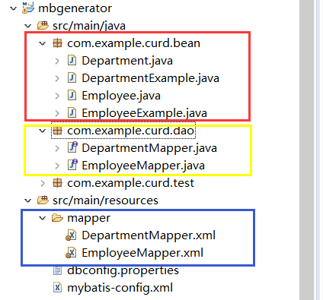323x300 pixels.
Task: Expand the DepartmentMapper.java node
Action: pos(57,148)
